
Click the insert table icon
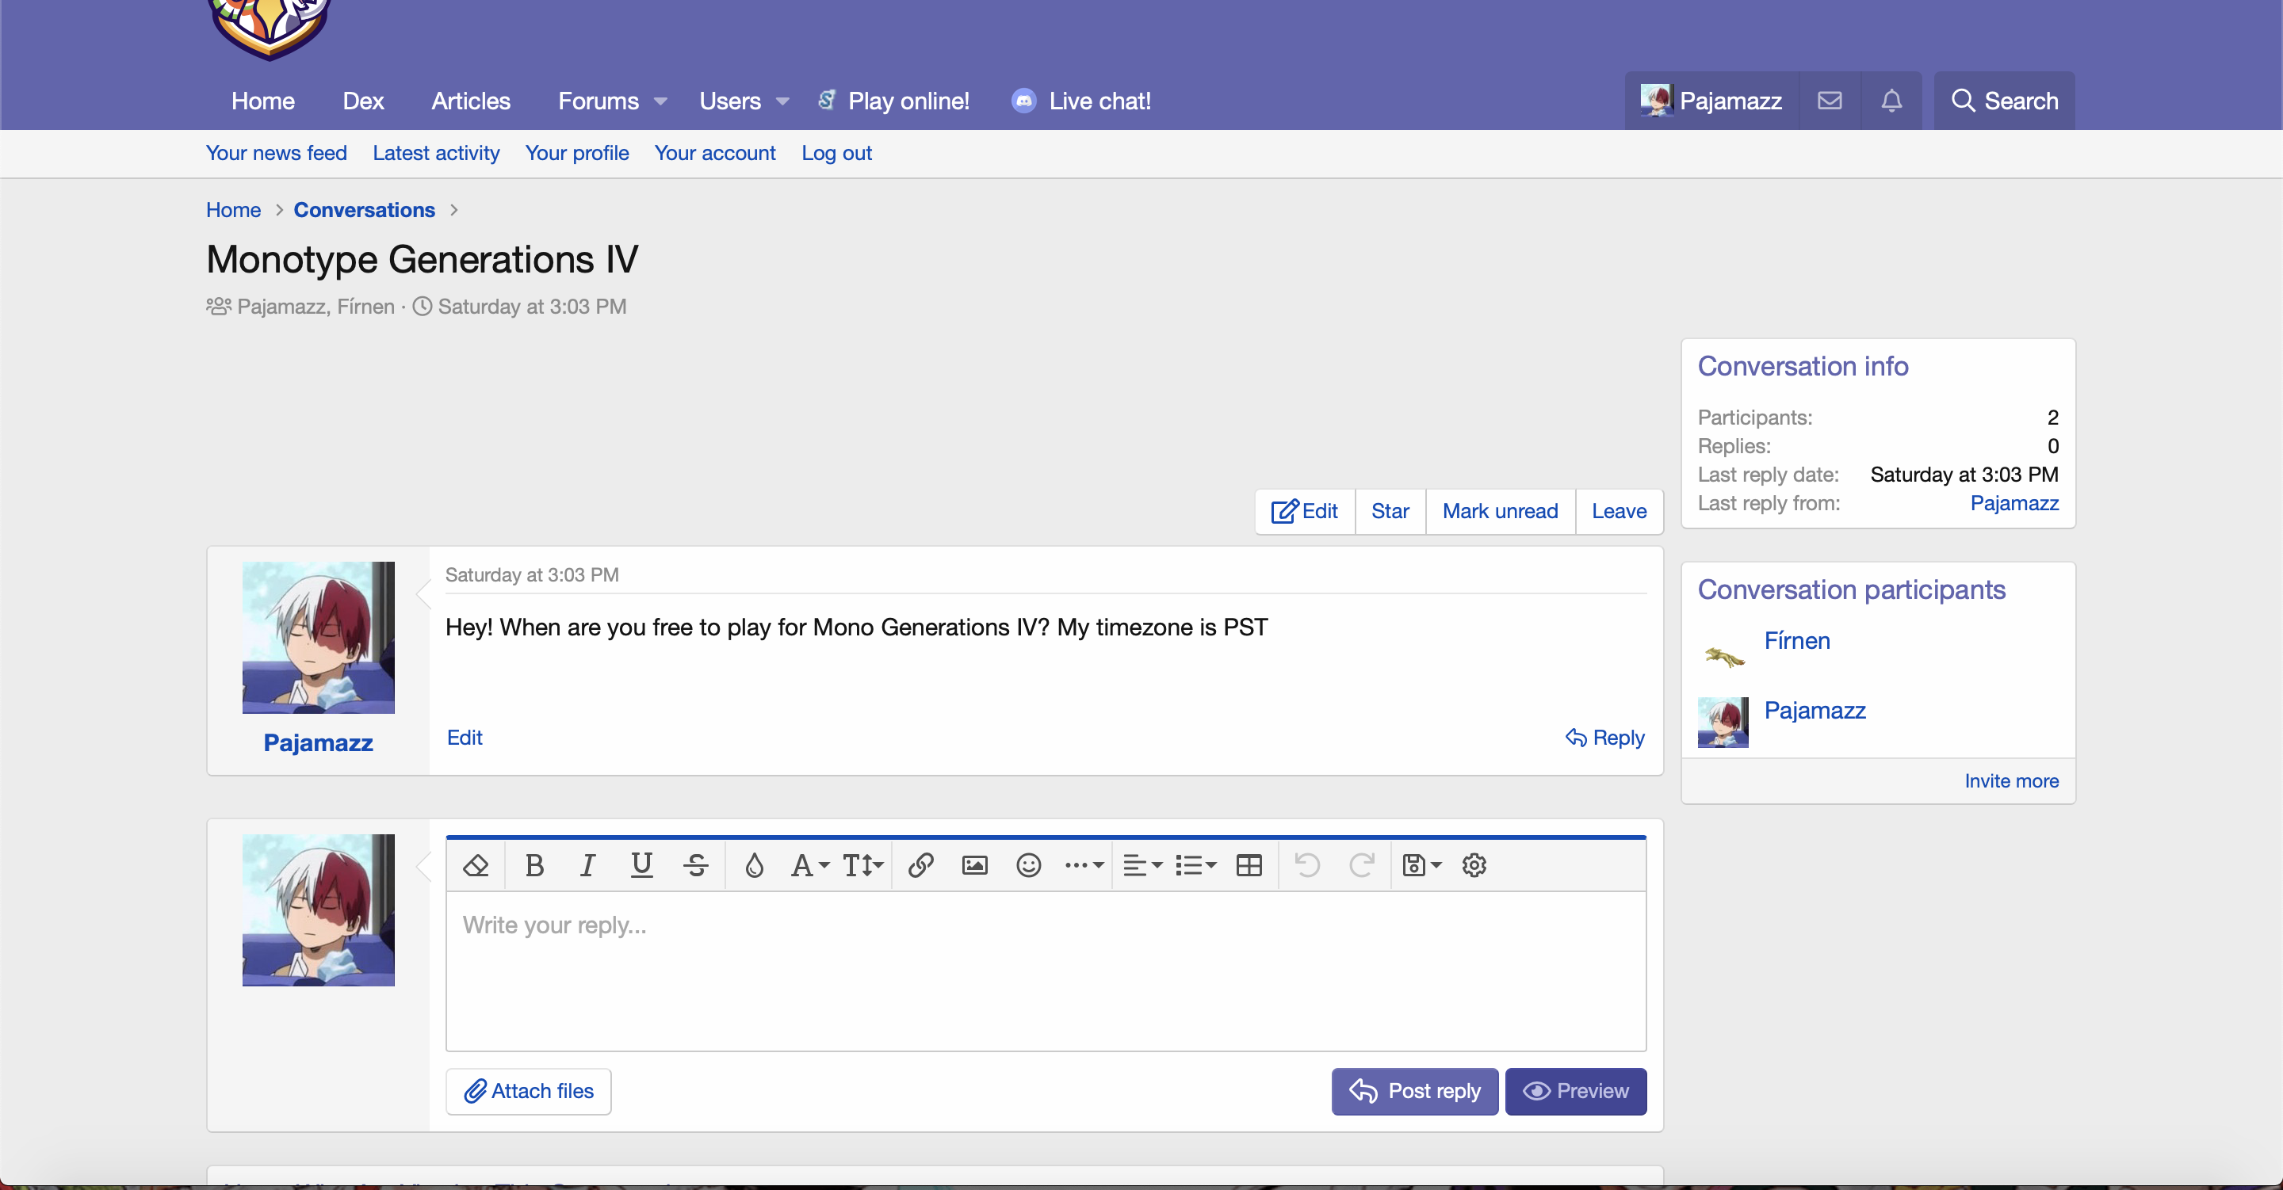[x=1249, y=865]
